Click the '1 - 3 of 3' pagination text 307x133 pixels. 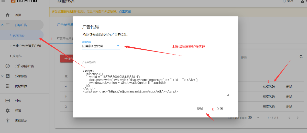click(x=273, y=118)
